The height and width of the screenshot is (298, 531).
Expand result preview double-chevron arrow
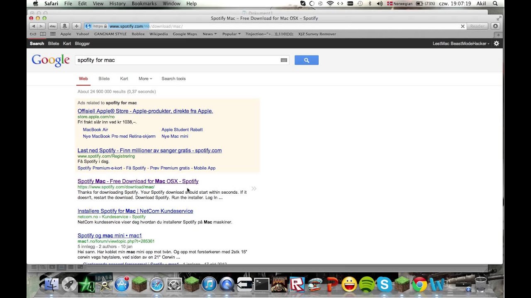[x=254, y=188]
